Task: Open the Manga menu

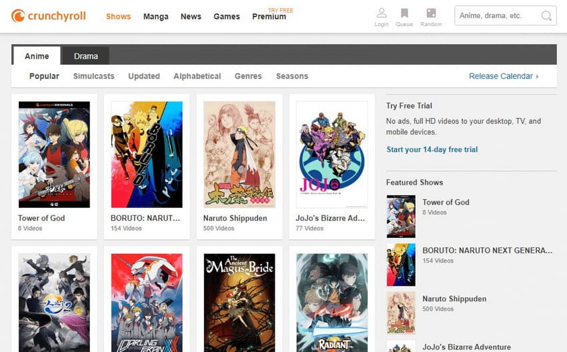Action: (156, 16)
